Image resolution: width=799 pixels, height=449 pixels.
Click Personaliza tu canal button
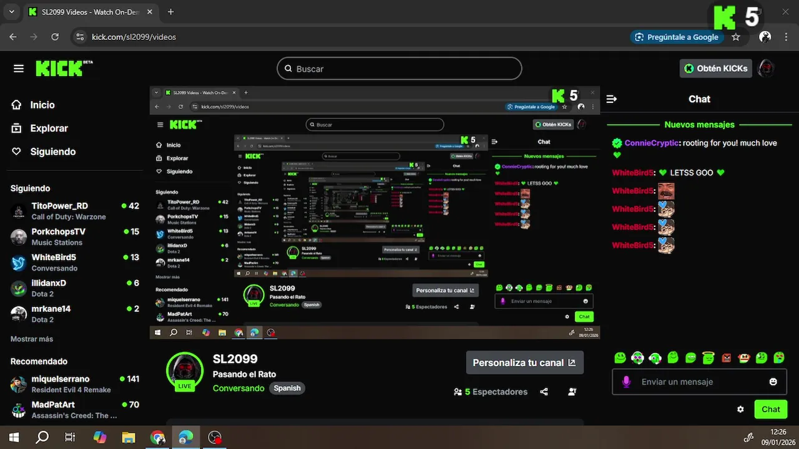pyautogui.click(x=525, y=362)
